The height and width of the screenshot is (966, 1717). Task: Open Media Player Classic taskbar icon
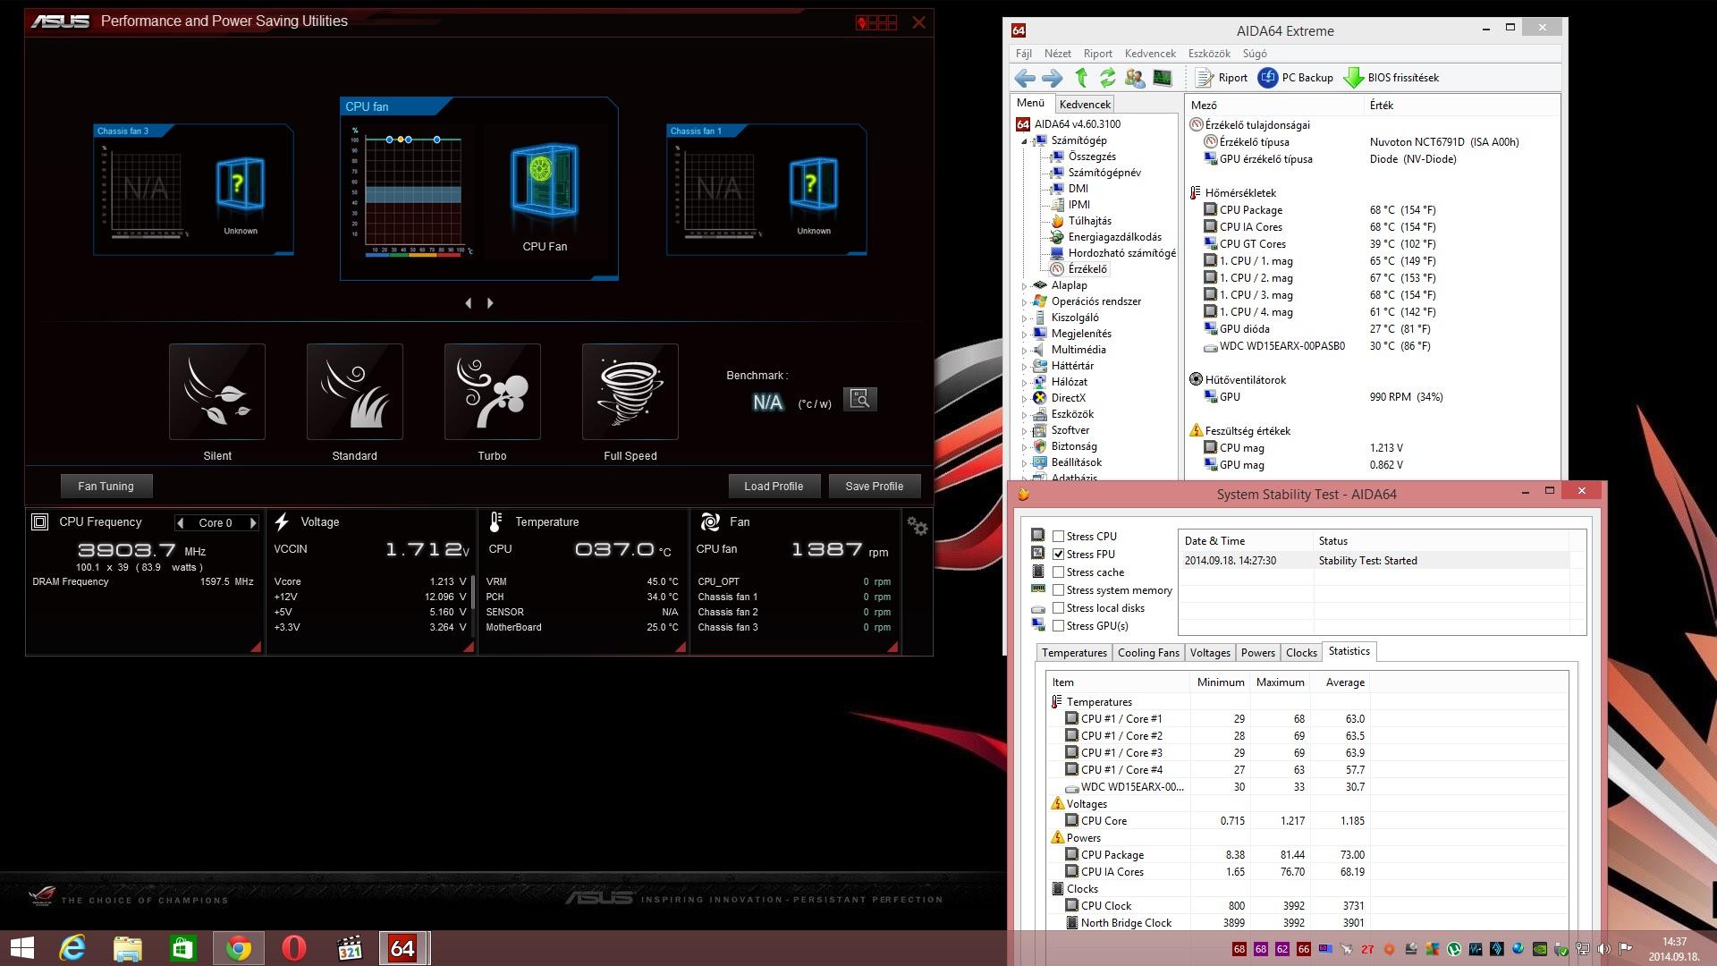350,948
